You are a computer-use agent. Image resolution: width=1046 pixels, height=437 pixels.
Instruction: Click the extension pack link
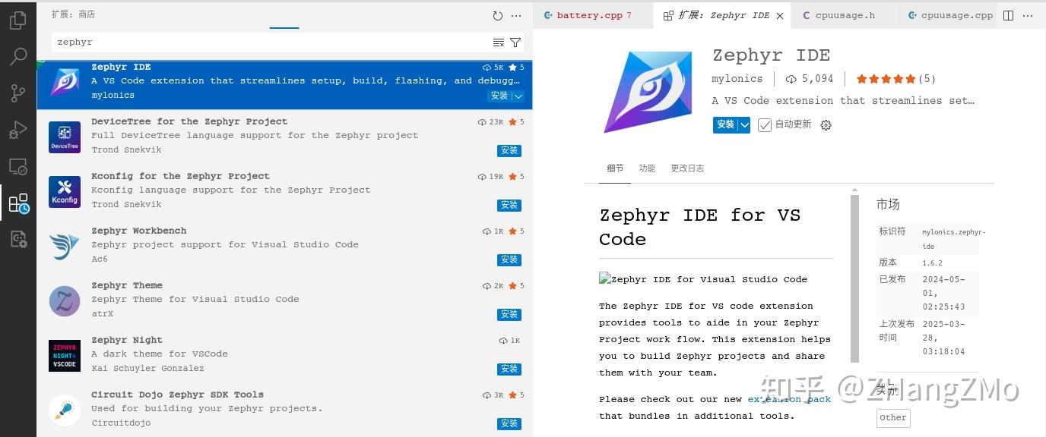[789, 399]
